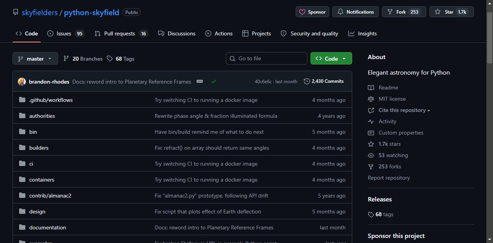Viewport: 493px width, 243px height.
Task: Open the Fork count 253
Action: (414, 12)
